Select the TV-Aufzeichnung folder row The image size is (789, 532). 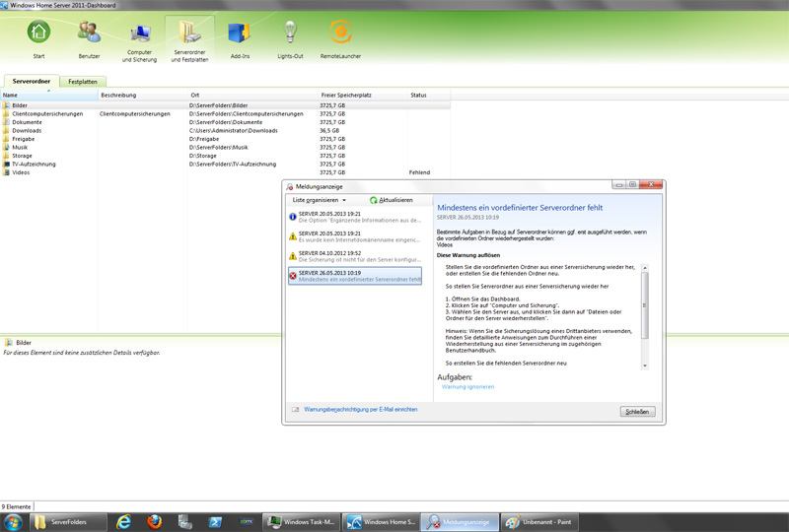click(225, 165)
